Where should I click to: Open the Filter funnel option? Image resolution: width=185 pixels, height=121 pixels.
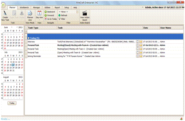click(x=62, y=19)
